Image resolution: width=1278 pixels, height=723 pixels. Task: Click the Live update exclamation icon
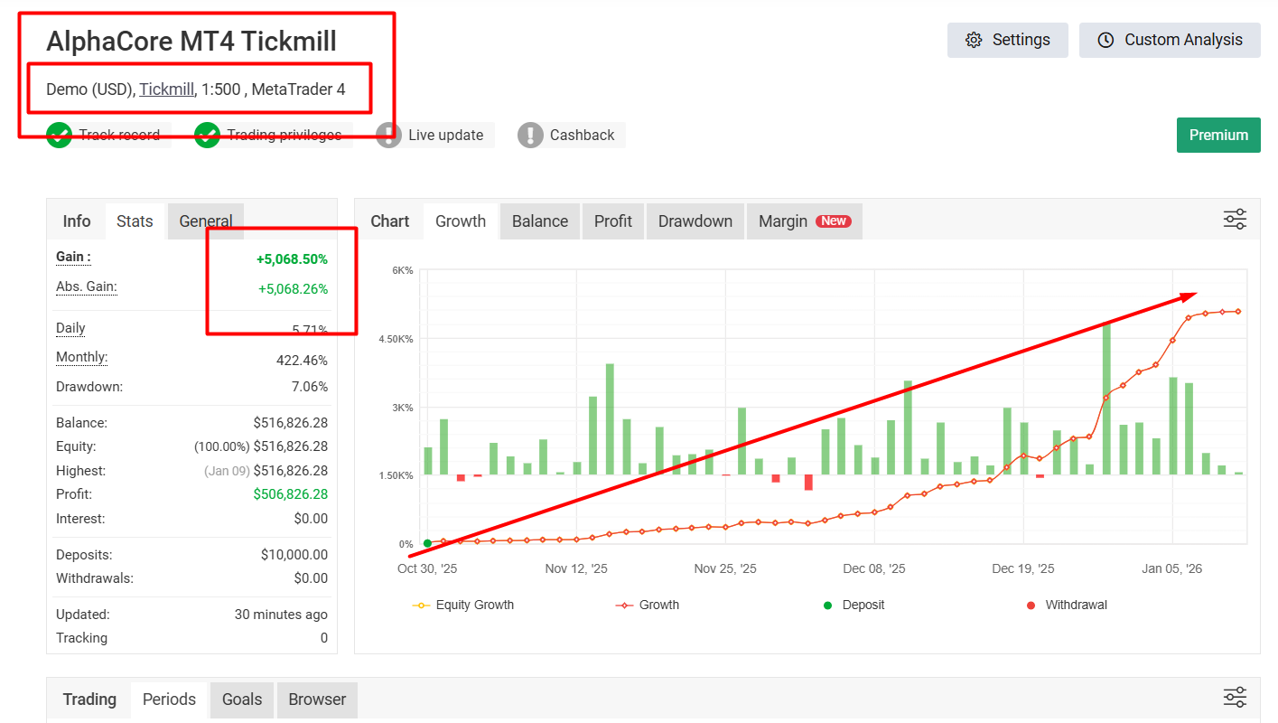coord(388,136)
